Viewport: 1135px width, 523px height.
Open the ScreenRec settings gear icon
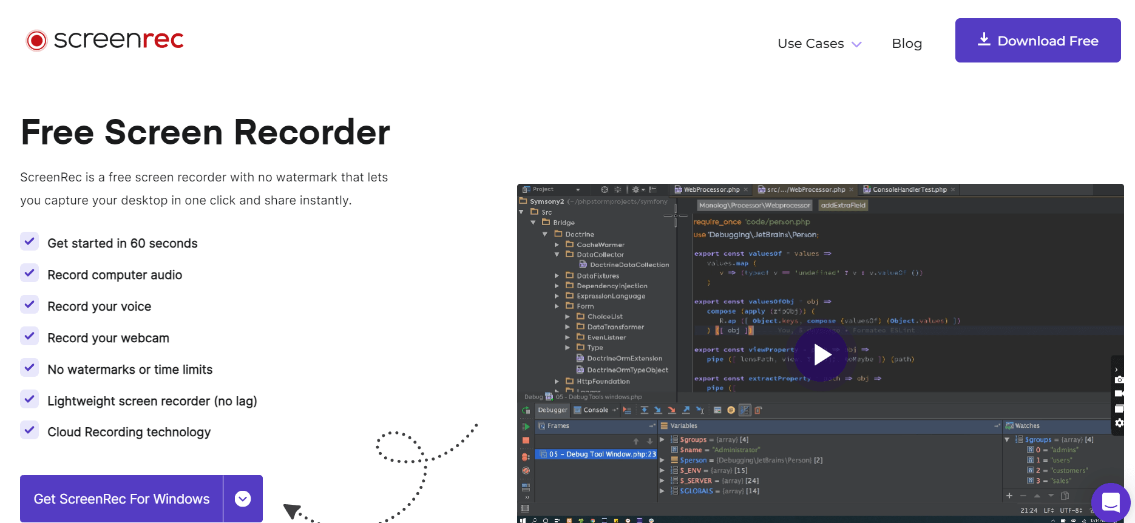(1119, 423)
